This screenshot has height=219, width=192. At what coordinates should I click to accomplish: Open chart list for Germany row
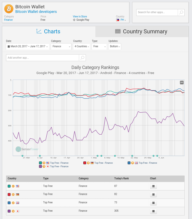pos(153,194)
